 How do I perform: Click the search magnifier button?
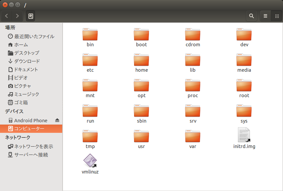pos(252,16)
